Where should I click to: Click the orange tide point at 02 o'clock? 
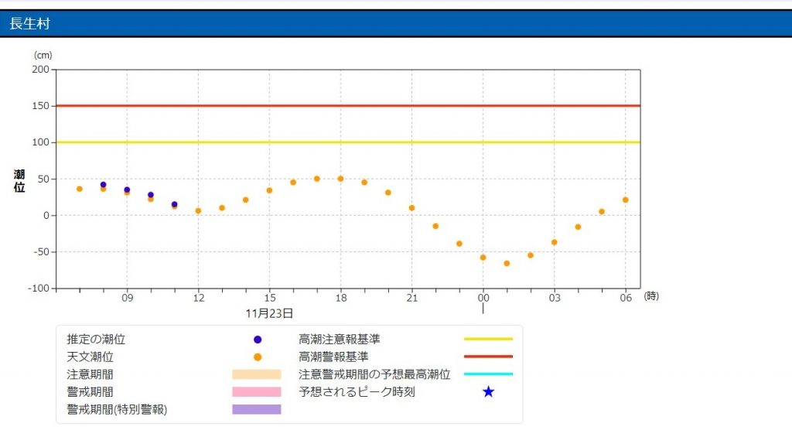[531, 256]
